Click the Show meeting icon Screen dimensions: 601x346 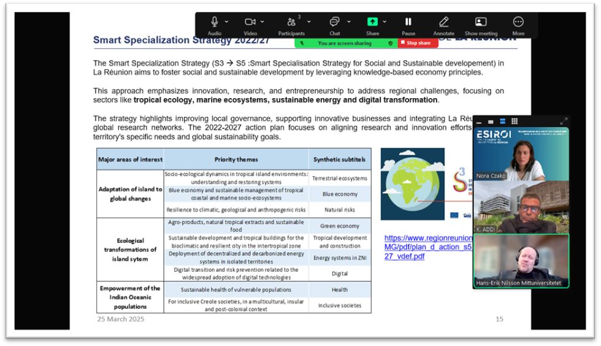coord(481,22)
